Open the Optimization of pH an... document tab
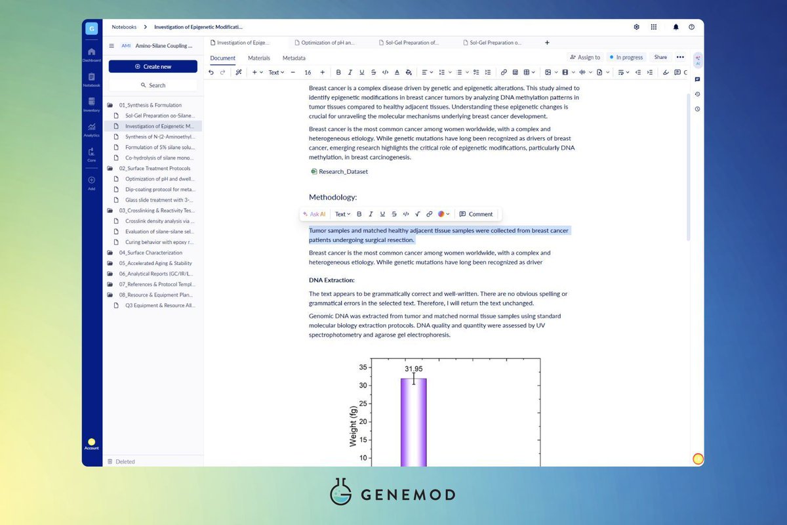The width and height of the screenshot is (787, 525). (328, 43)
